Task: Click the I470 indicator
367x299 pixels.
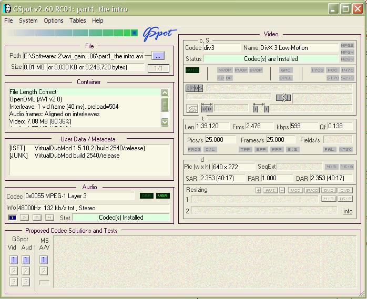Action: [x=347, y=70]
